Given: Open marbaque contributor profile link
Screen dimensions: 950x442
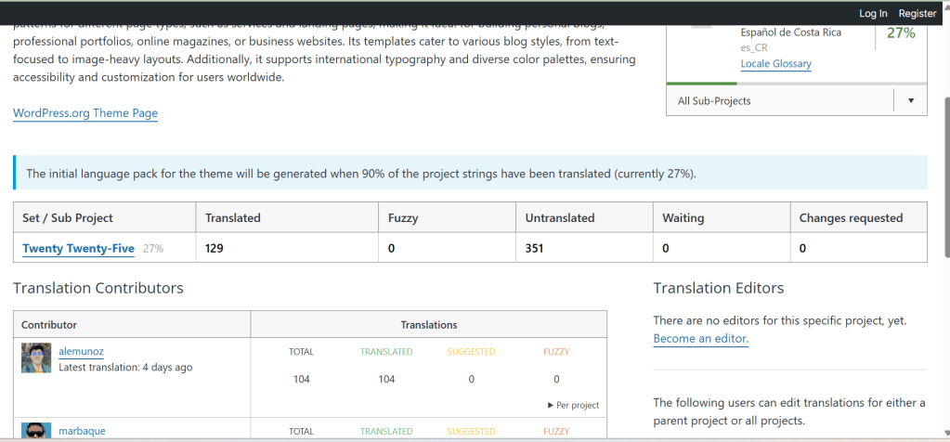Looking at the screenshot, I should [82, 431].
